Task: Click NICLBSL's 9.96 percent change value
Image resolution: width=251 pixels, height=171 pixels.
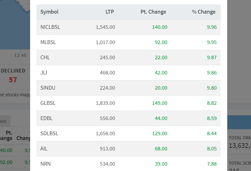Action: tap(212, 27)
